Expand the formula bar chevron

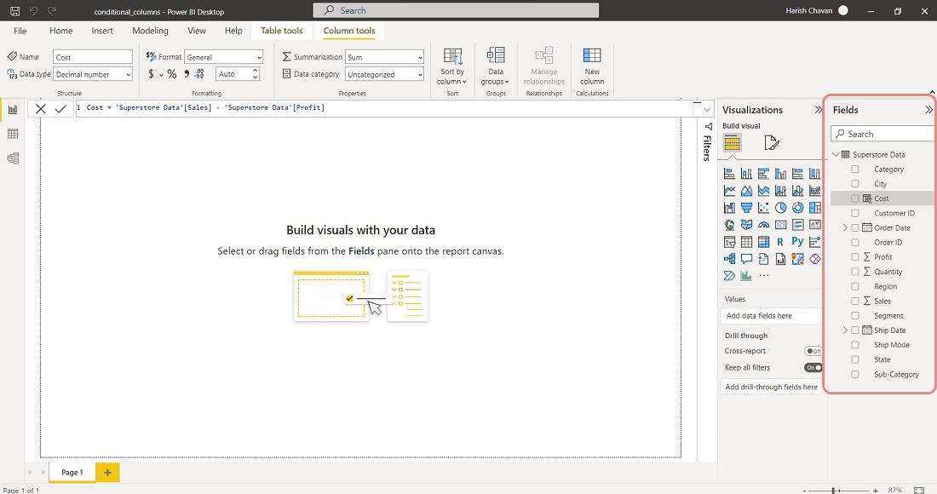[x=707, y=109]
